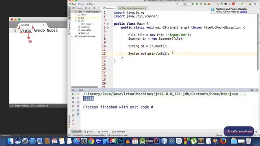Click the highlighted Dipta output text

click(89, 99)
